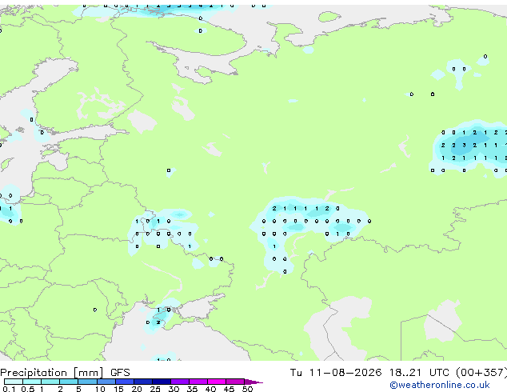Click the purple arrow tip above 50 mm
Image resolution: width=507 pixels, height=392 pixels.
coord(253,382)
